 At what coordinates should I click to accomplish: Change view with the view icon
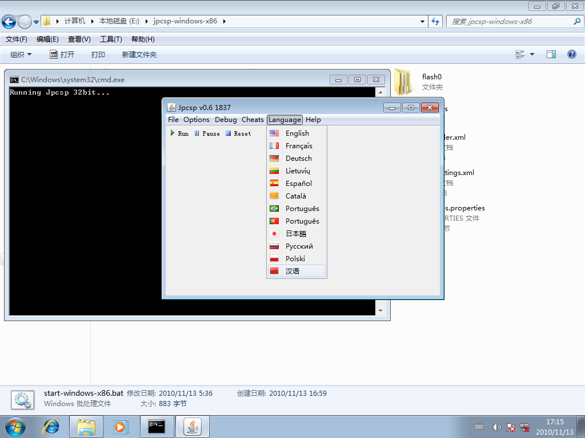[x=520, y=54]
